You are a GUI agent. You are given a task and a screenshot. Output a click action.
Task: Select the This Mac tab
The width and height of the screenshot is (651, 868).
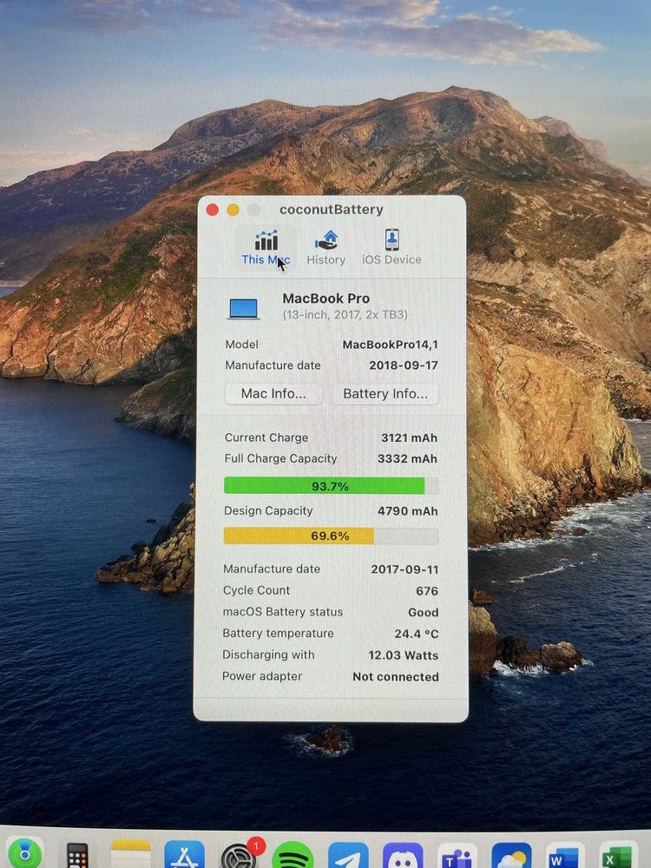[x=266, y=247]
